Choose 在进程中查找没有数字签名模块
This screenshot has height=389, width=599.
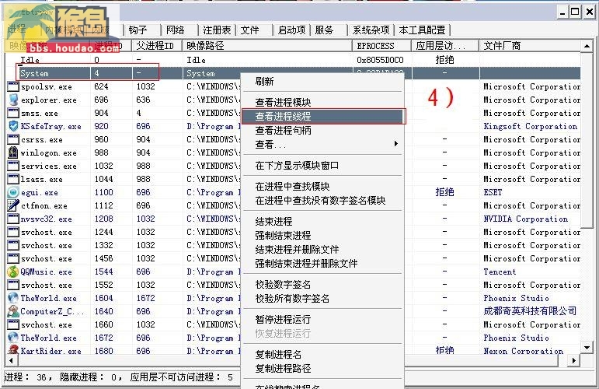(x=322, y=201)
